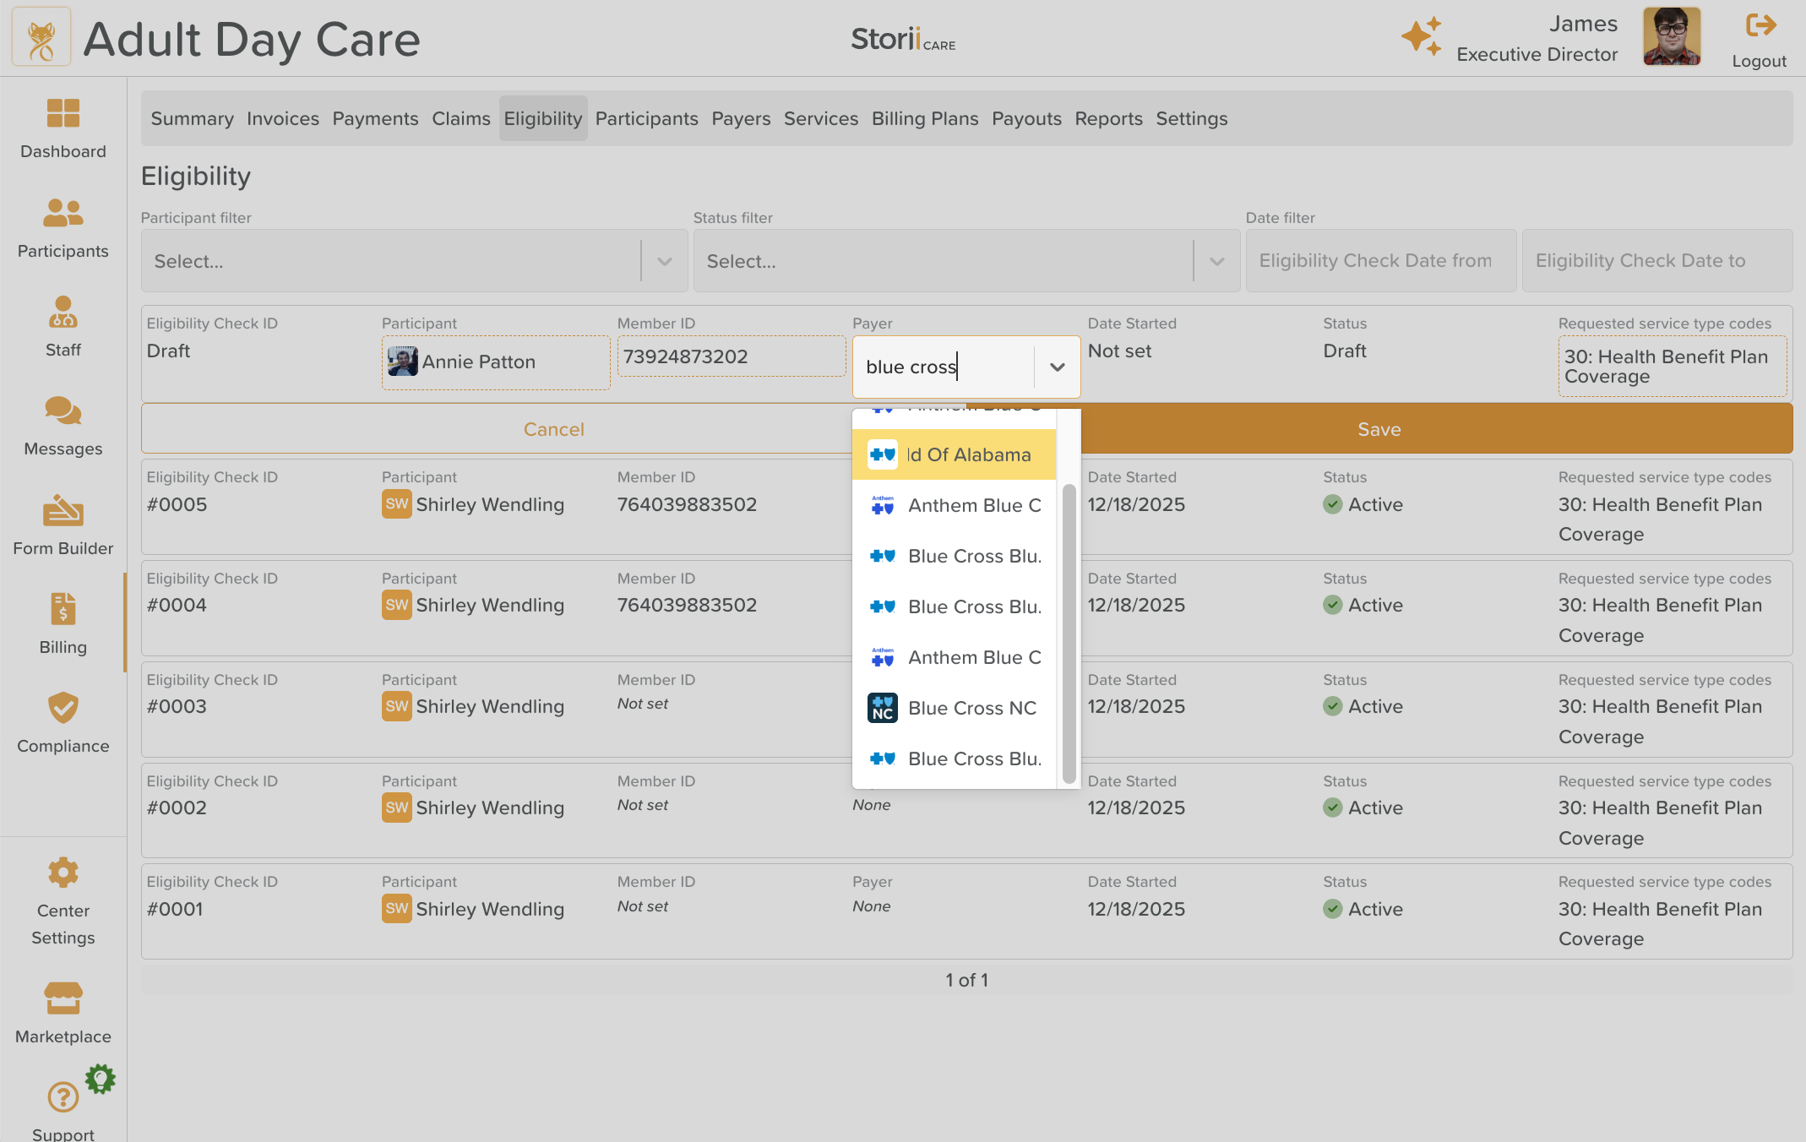This screenshot has height=1142, width=1806.
Task: Click the Cancel button
Action: 553,429
